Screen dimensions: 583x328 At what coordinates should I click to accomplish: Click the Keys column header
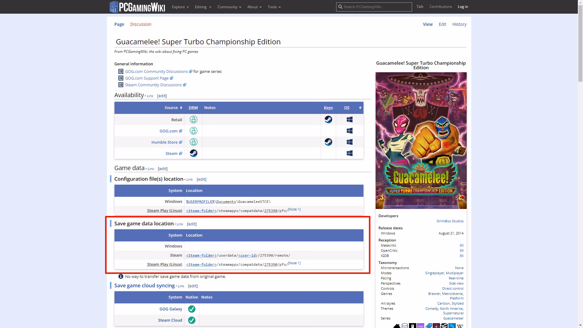[x=328, y=108]
